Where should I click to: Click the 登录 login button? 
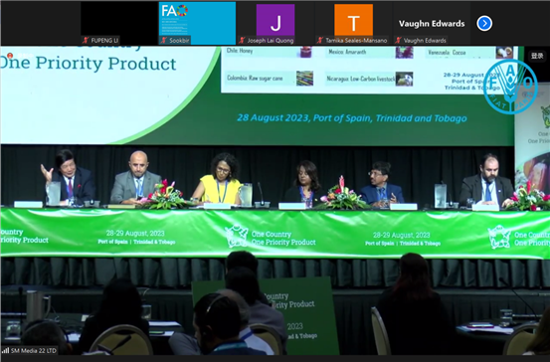pos(537,56)
